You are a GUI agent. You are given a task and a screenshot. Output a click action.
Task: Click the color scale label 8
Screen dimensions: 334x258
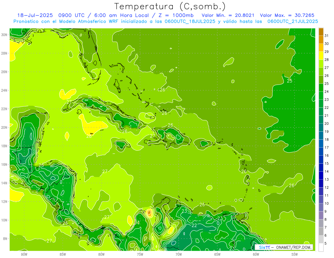(326, 220)
